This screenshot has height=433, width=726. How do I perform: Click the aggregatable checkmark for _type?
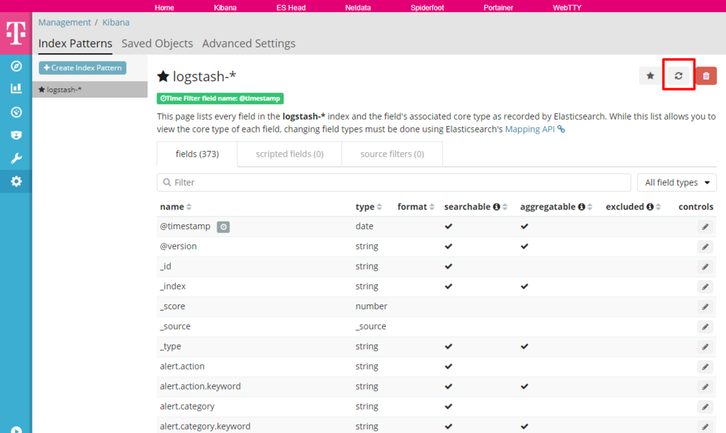click(524, 346)
